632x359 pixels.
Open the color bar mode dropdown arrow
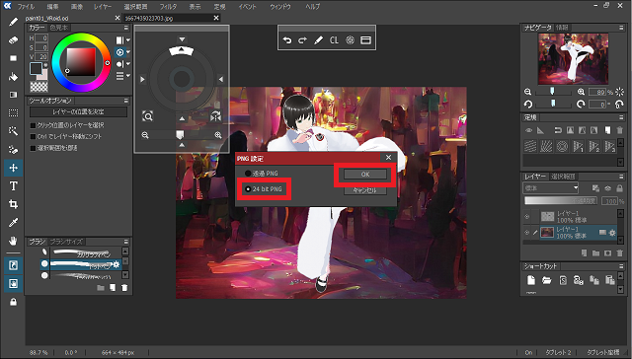pos(128,40)
